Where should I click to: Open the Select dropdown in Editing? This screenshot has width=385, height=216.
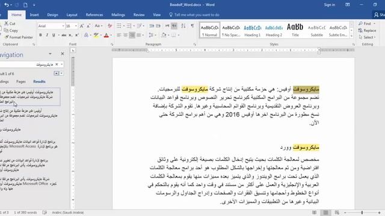click(x=367, y=37)
